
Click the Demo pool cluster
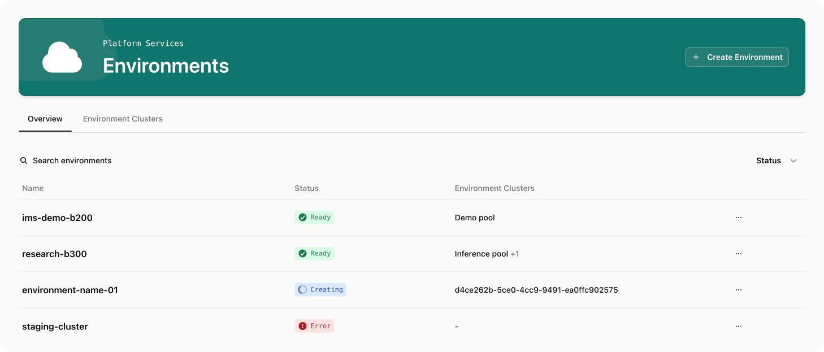(475, 218)
